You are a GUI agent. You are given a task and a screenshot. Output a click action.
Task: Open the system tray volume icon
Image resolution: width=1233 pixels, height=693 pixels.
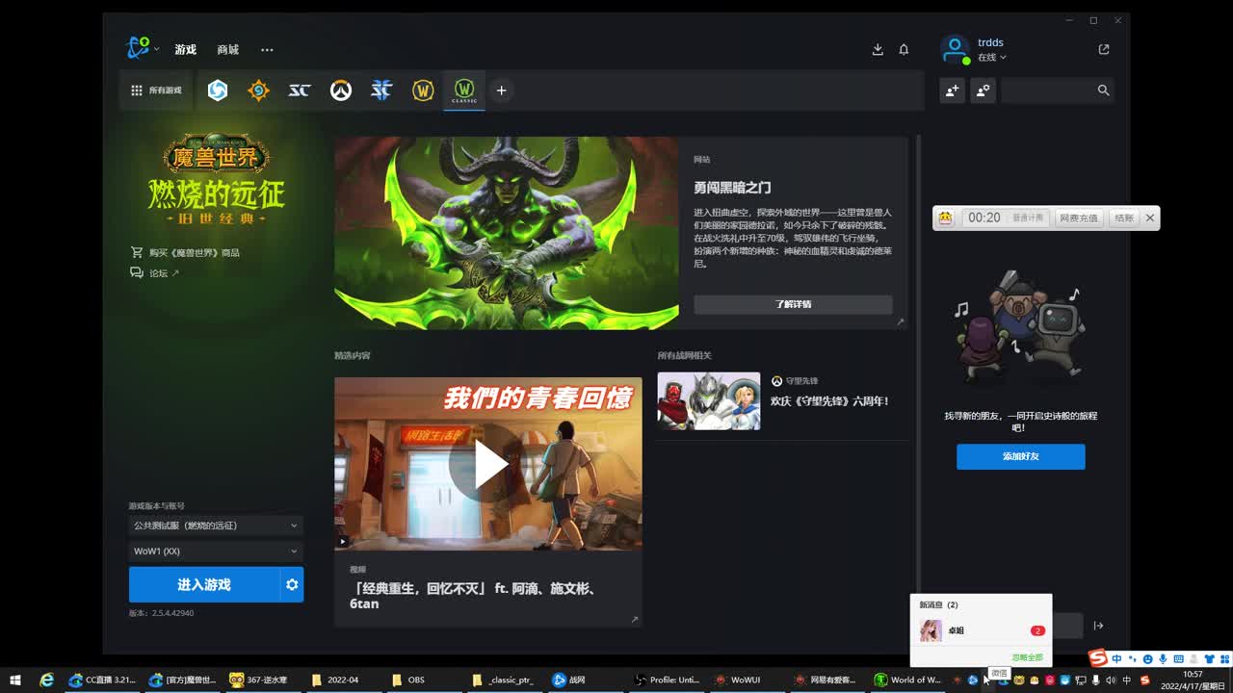tap(1111, 680)
